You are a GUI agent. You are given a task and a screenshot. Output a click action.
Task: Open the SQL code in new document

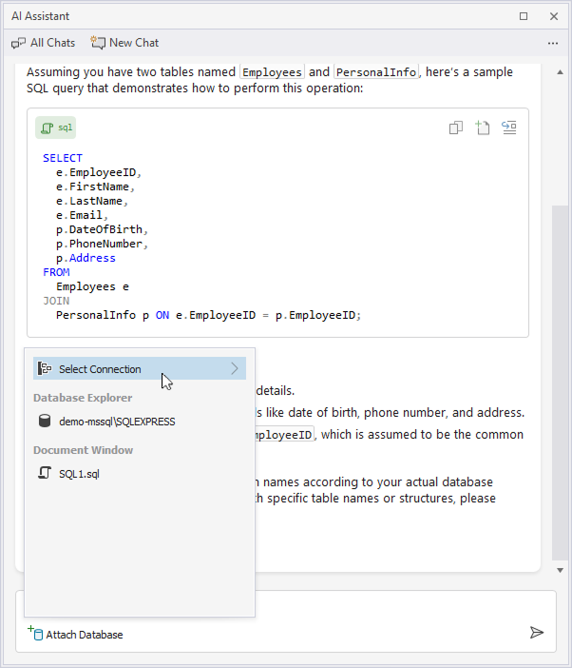coord(483,128)
